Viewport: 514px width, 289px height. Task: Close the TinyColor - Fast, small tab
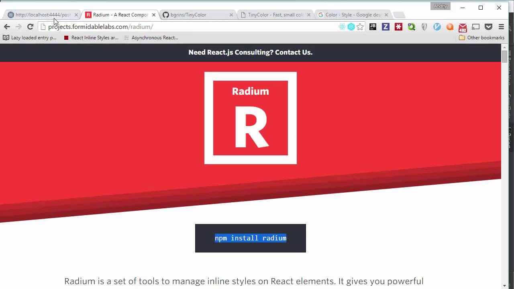coord(309,15)
